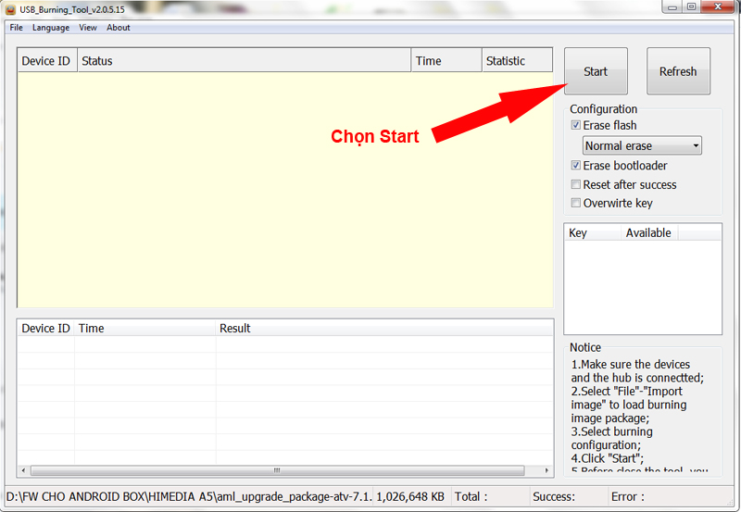Enable the Overwirte key checkbox
This screenshot has width=741, height=512.
click(575, 203)
